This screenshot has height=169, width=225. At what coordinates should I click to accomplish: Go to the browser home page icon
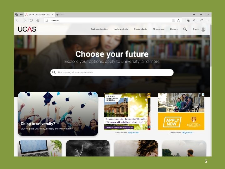(x=38, y=20)
